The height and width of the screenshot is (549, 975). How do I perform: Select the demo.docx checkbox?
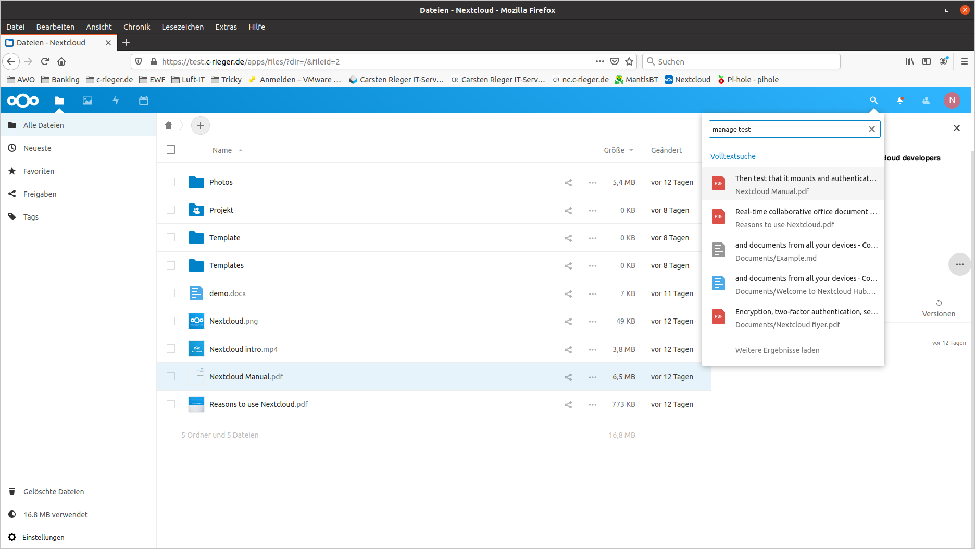[x=171, y=293]
